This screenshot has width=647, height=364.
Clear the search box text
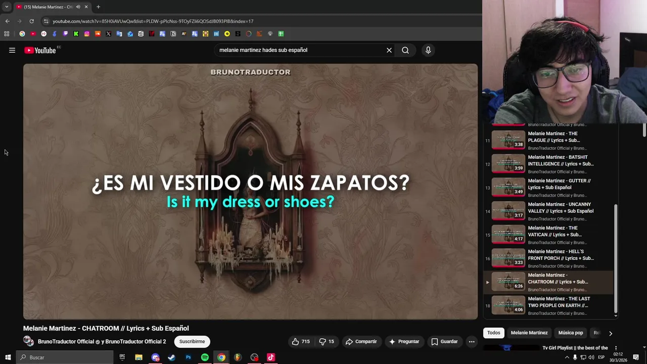pyautogui.click(x=389, y=50)
